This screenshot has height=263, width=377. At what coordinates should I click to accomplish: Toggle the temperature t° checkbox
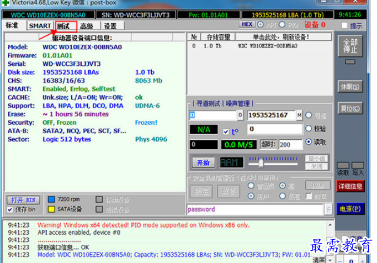pyautogui.click(x=226, y=131)
